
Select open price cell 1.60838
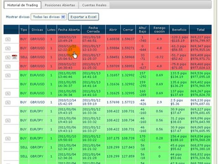[113, 39]
